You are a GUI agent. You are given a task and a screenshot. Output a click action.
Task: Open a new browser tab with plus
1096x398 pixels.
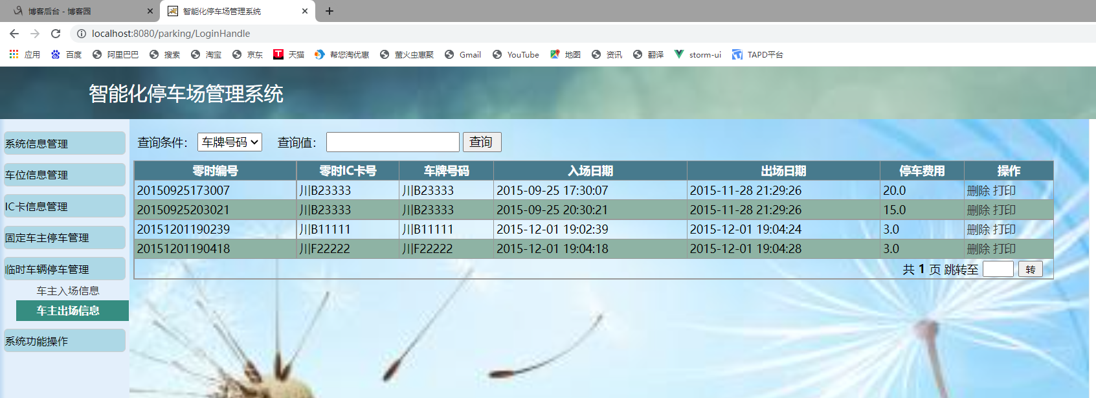point(330,11)
